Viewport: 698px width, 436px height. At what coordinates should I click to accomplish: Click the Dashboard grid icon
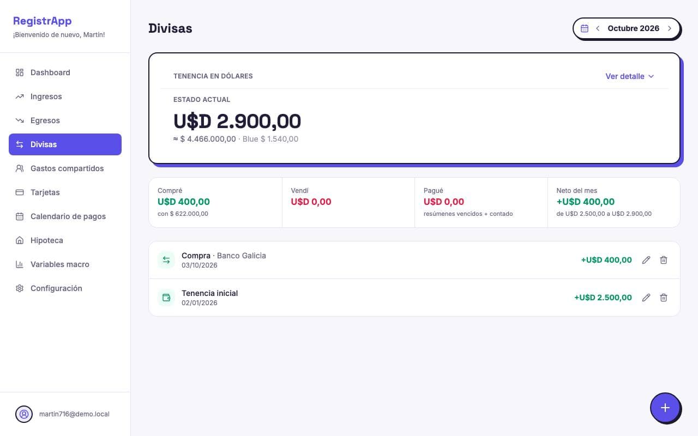20,72
